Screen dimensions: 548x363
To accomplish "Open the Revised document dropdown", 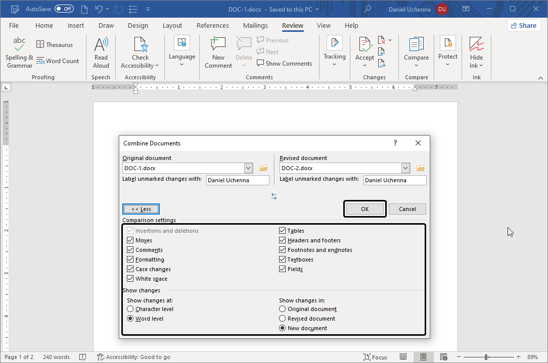I will pyautogui.click(x=406, y=168).
